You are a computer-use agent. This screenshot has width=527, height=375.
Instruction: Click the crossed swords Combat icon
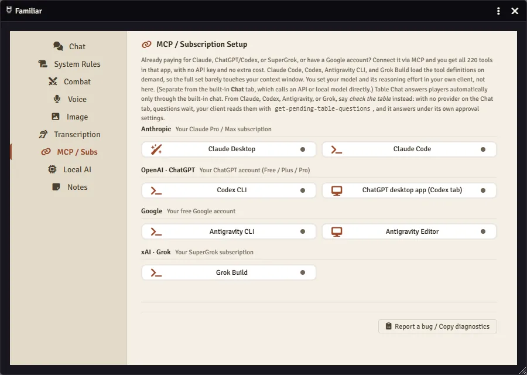(53, 81)
